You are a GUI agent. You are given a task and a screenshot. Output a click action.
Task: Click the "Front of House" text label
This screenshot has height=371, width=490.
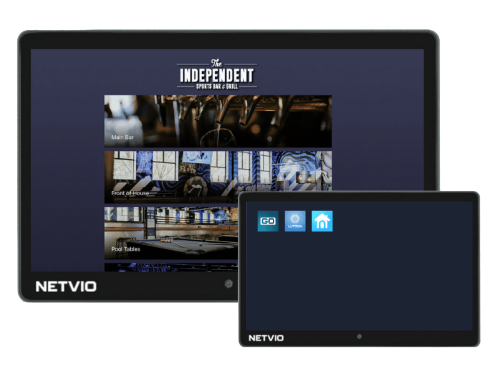click(x=130, y=193)
